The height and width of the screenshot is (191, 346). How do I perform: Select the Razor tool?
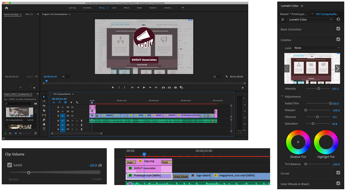coord(44,110)
